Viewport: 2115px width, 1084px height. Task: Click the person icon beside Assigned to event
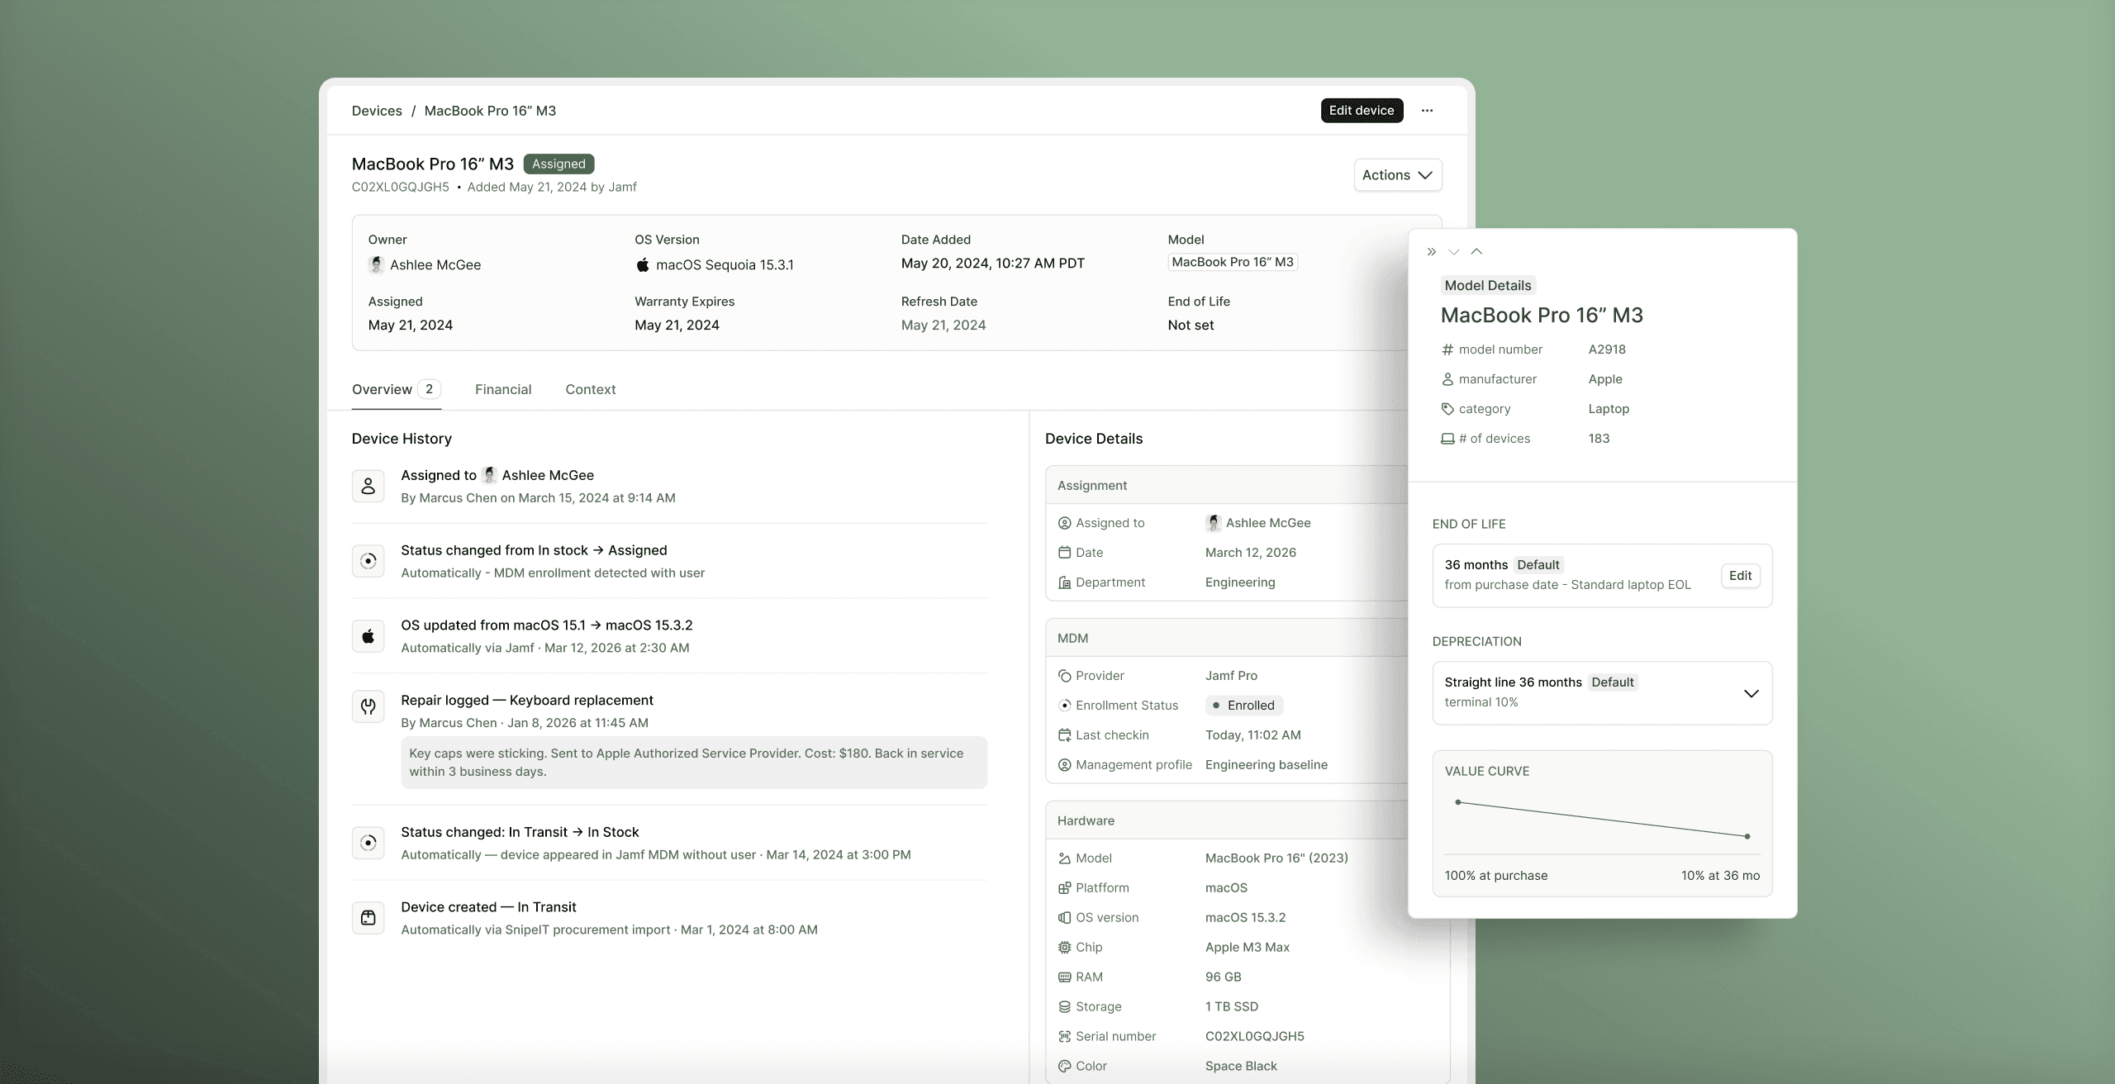[368, 486]
